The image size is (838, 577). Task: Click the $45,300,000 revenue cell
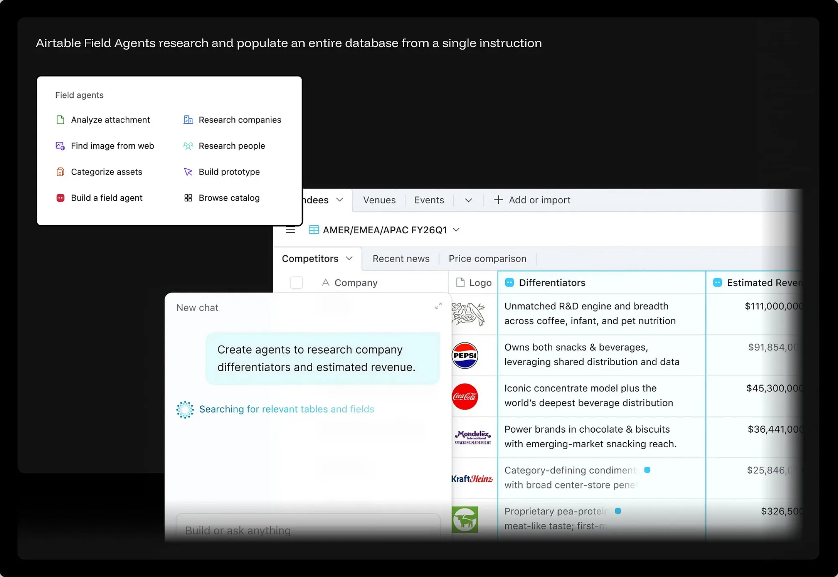coord(754,396)
